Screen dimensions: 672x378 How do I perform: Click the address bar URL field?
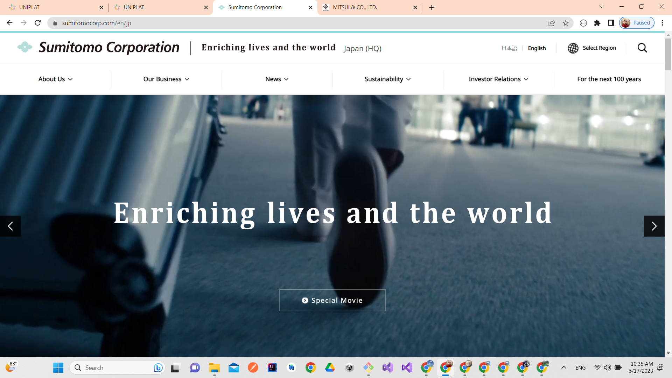pos(245,23)
